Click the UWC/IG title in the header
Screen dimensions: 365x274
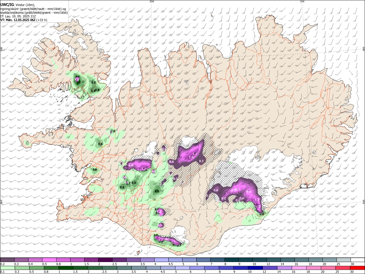[7, 5]
